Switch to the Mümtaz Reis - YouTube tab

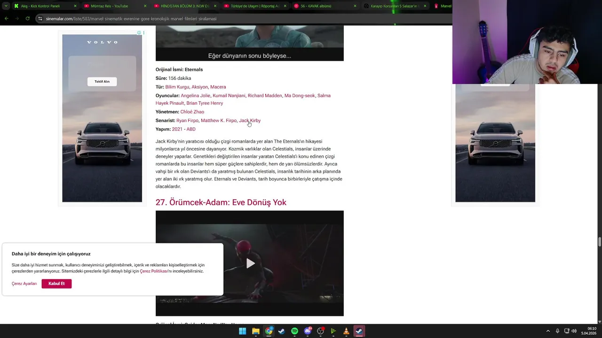pos(115,6)
